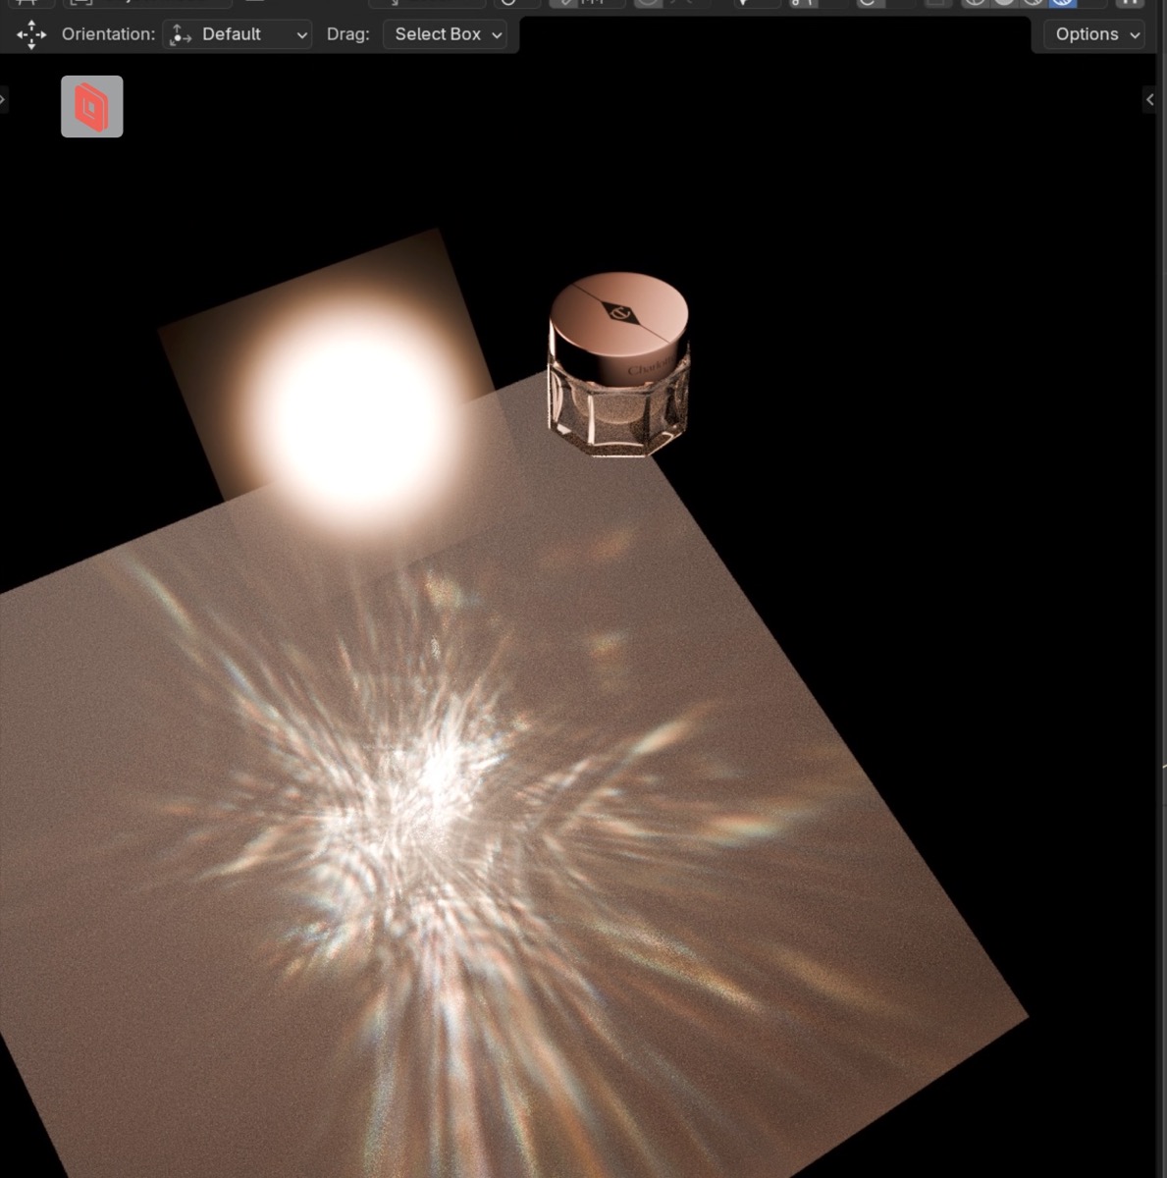The height and width of the screenshot is (1178, 1167).
Task: Select the Move gizmo icon beside Orientation label
Action: [x=31, y=34]
